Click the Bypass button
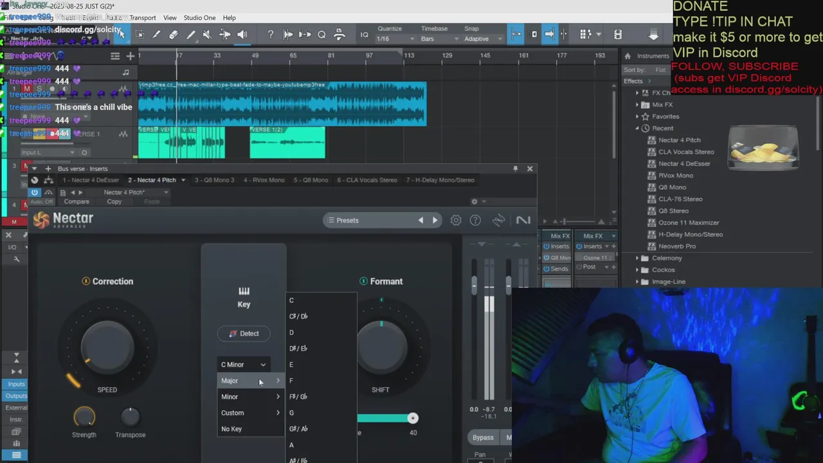Screen dimensions: 823x463 483,437
